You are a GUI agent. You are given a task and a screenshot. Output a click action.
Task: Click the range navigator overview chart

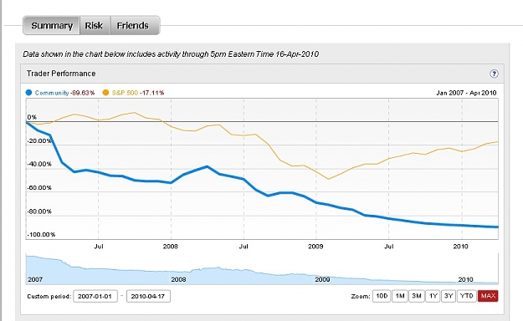262,268
